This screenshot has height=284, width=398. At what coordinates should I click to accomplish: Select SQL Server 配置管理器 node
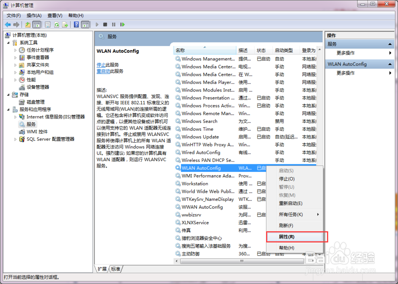[51, 139]
